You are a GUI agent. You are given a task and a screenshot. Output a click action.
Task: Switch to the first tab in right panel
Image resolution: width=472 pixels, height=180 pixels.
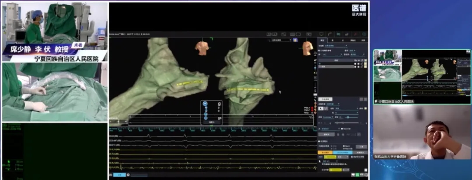tap(323, 40)
